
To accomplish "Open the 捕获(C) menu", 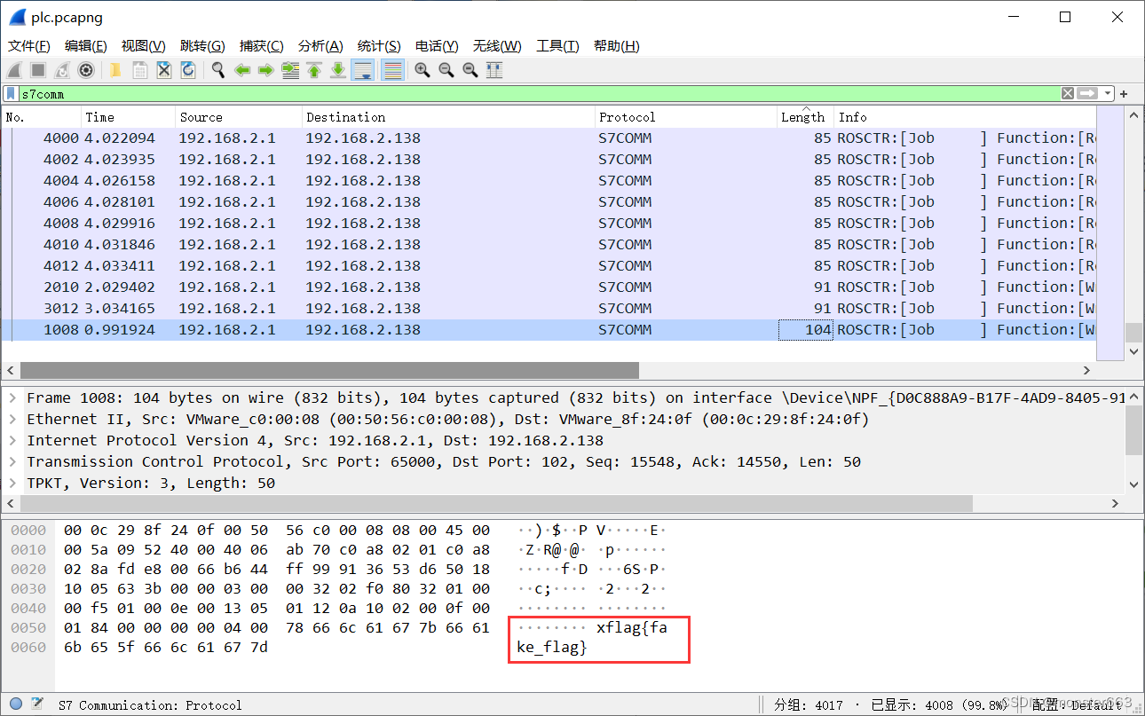I will tap(261, 46).
